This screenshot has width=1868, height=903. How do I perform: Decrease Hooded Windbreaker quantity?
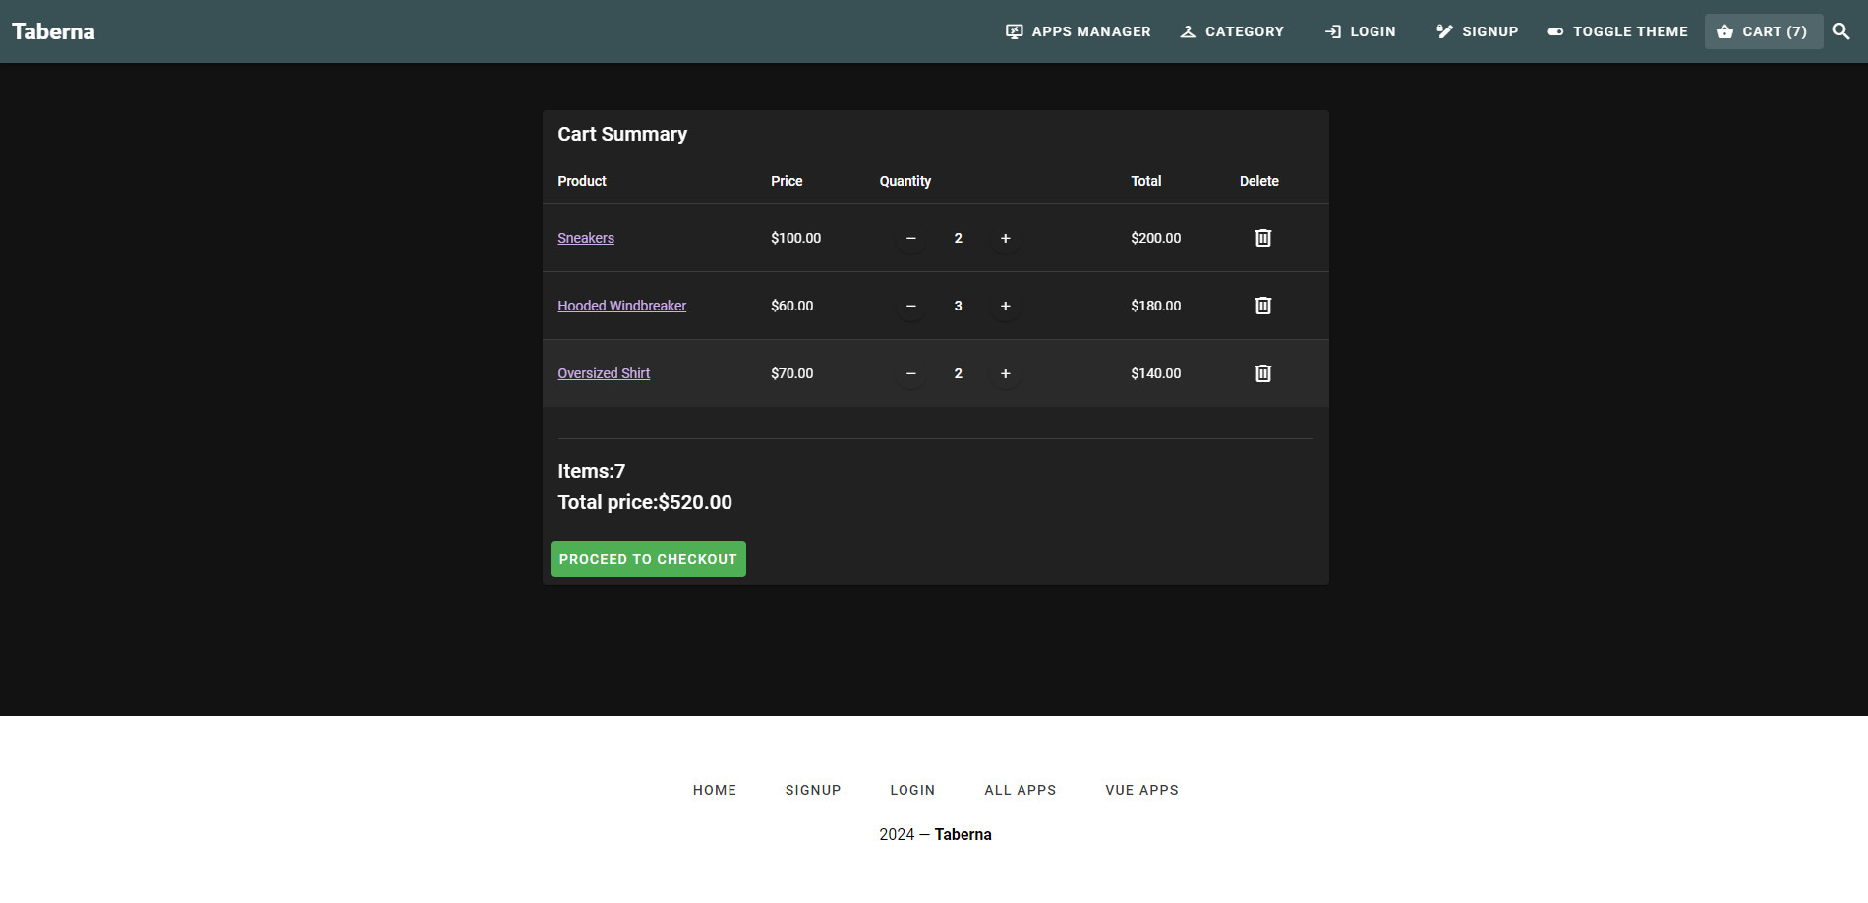click(910, 306)
